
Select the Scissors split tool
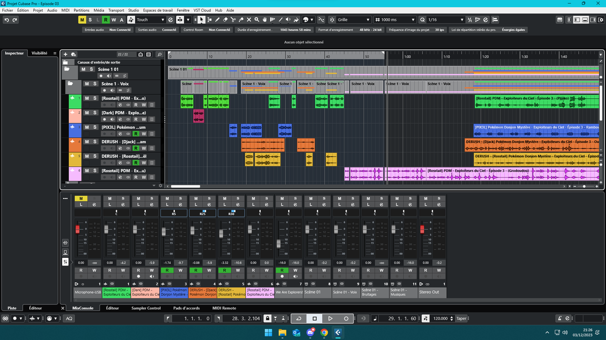pos(233,20)
